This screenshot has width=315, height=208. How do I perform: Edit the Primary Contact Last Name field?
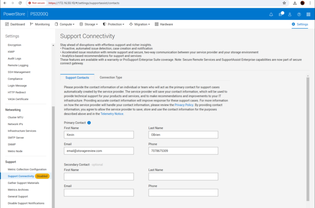(183, 135)
